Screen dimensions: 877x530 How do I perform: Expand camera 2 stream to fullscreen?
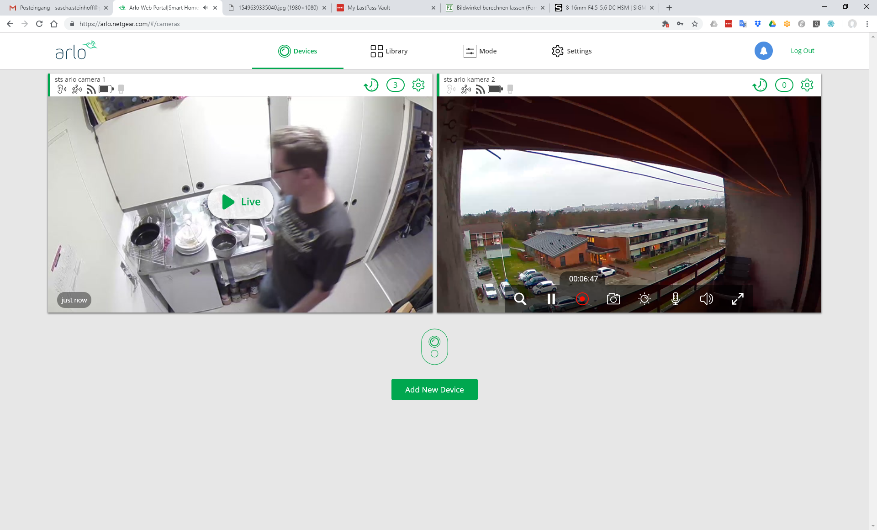pos(737,299)
